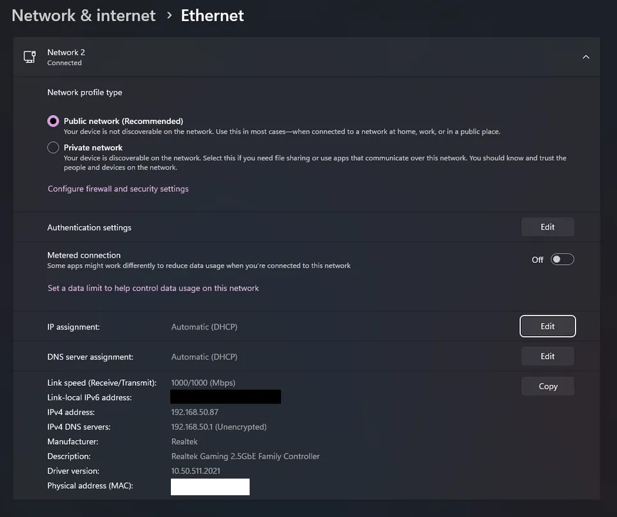Click the breadcrumb separator chevron
This screenshot has width=617, height=517.
click(x=169, y=15)
